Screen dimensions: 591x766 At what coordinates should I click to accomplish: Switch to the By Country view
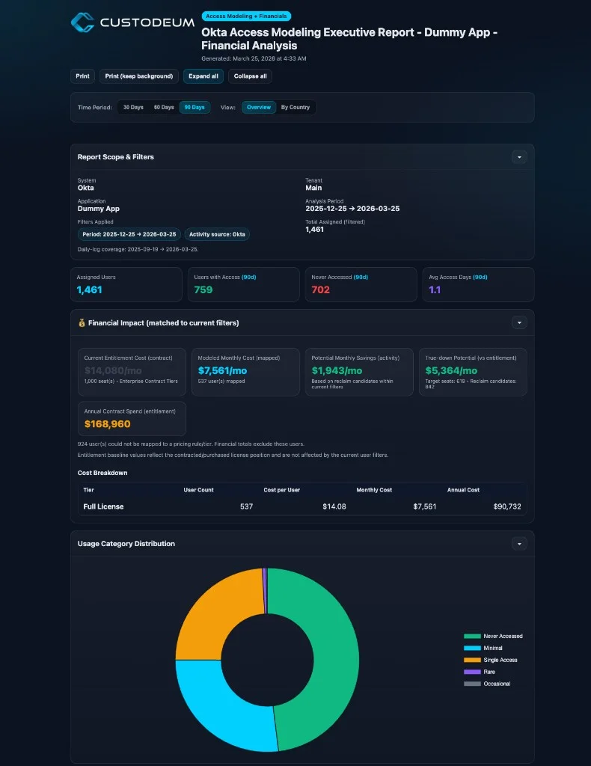[x=295, y=108]
